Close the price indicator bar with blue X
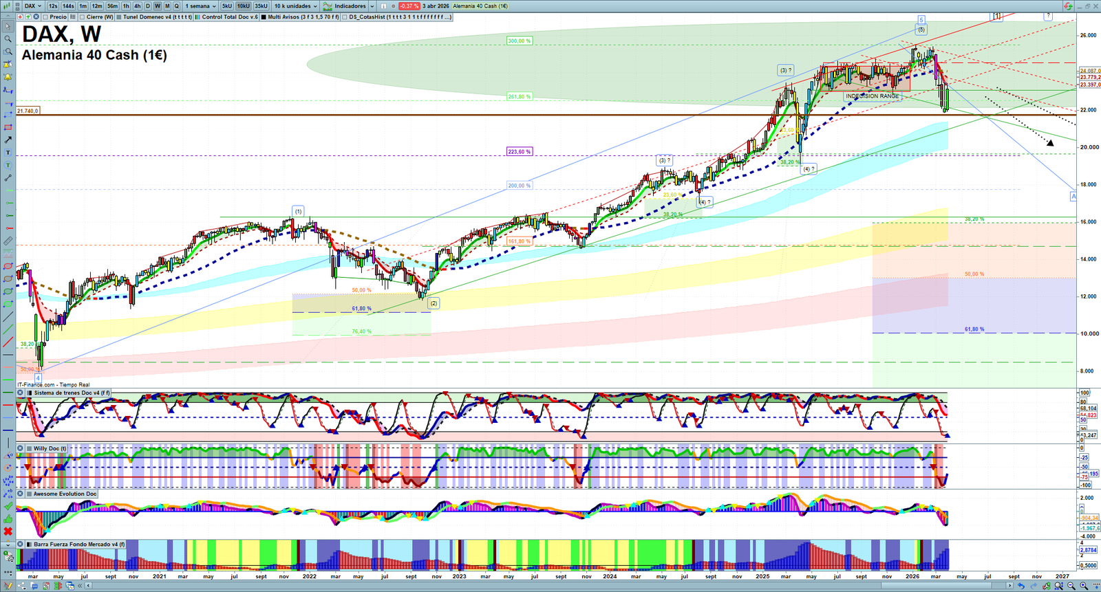 (36, 17)
